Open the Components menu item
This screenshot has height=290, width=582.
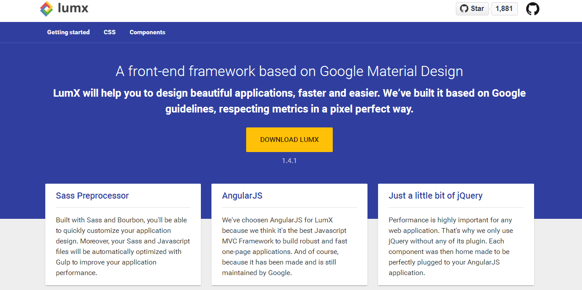(x=147, y=32)
